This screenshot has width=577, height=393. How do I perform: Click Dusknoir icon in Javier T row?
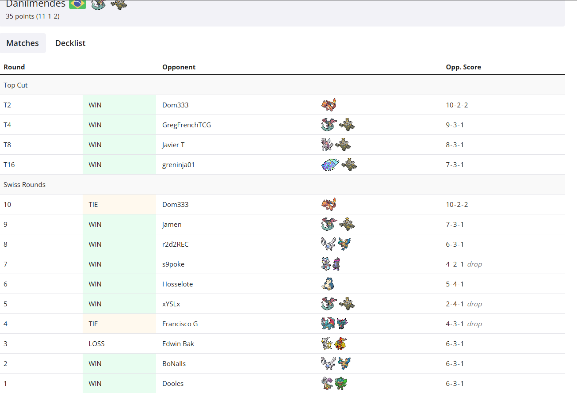[x=343, y=145]
